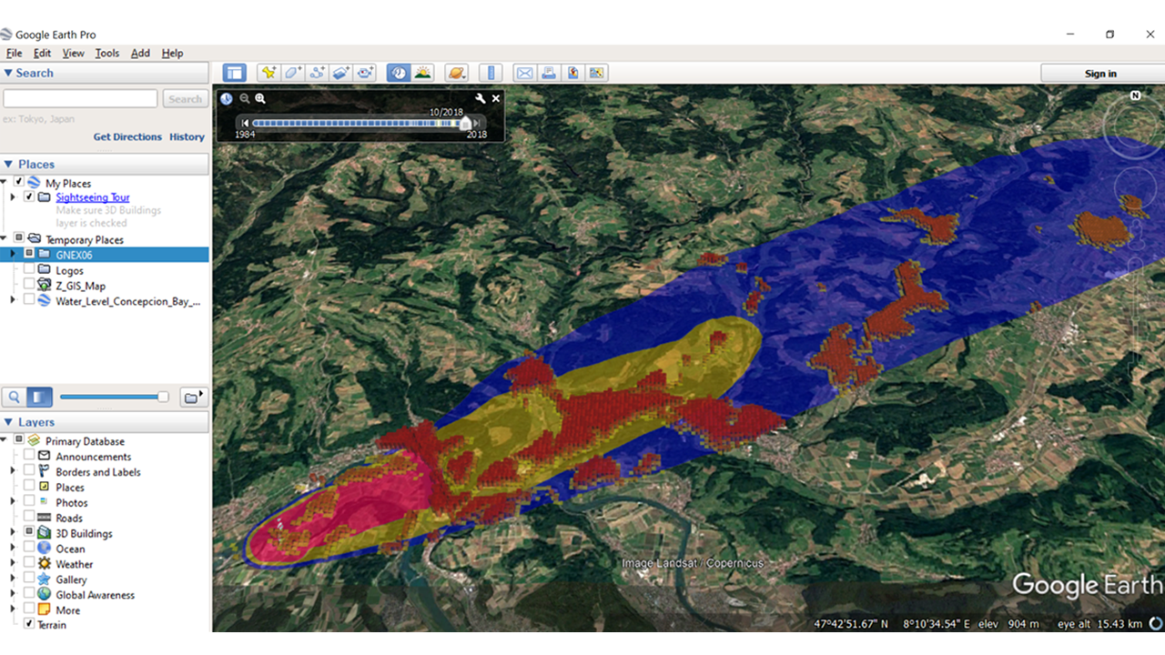Add a placemark with the pushpin icon
Image resolution: width=1165 pixels, height=655 pixels.
[x=268, y=73]
